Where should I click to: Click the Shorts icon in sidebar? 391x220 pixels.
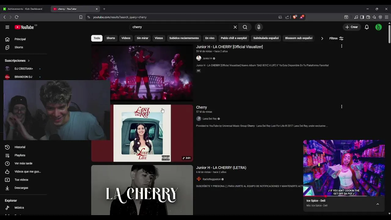pyautogui.click(x=7, y=47)
